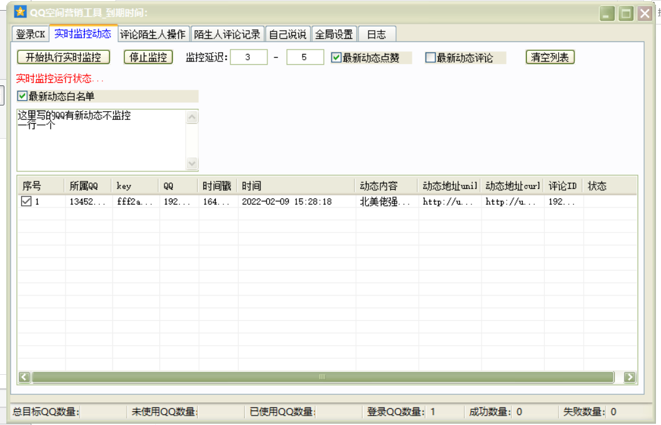The image size is (661, 425).
Task: Click the QQ column header
Action: (x=178, y=186)
